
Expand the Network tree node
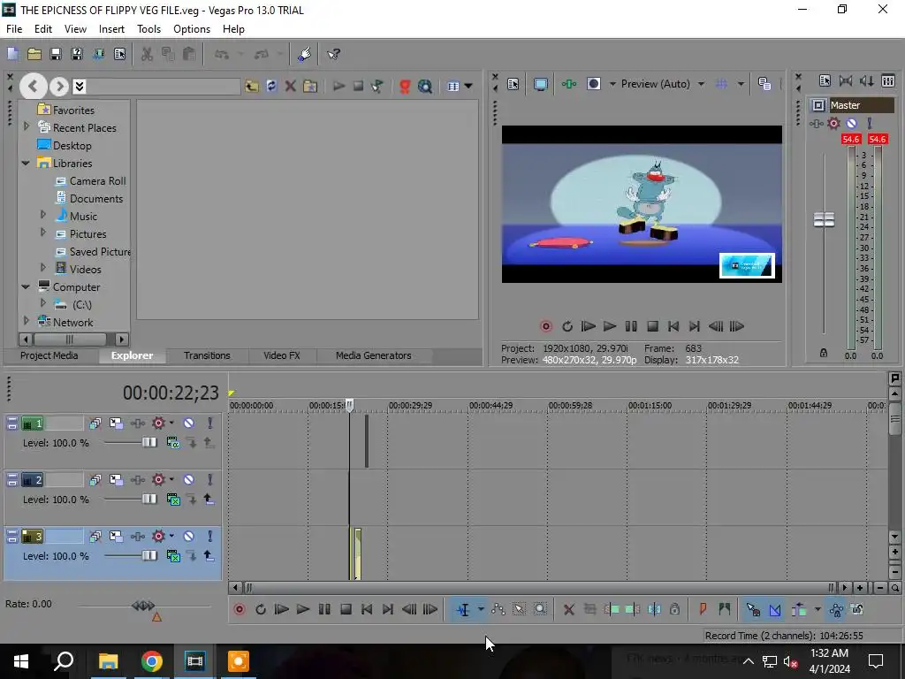(26, 320)
